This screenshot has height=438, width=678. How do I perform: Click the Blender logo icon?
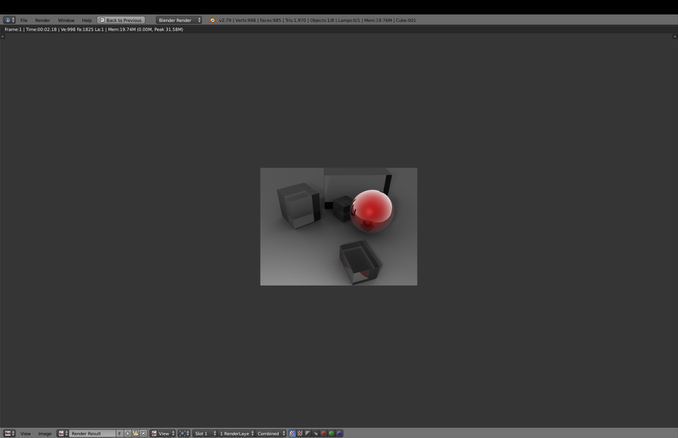[212, 20]
